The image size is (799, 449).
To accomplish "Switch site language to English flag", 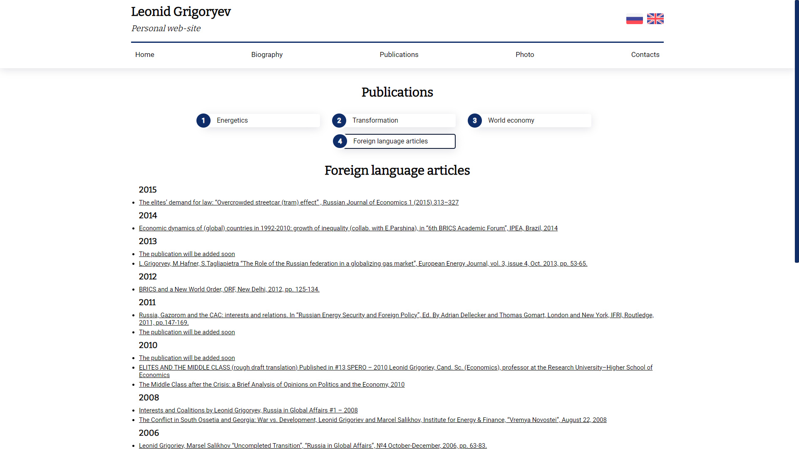I will 655,19.
